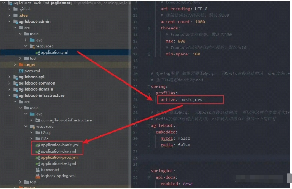Image resolution: width=292 pixels, height=189 pixels.
Task: Click the agileboot-domain module icon
Action: 16,89
